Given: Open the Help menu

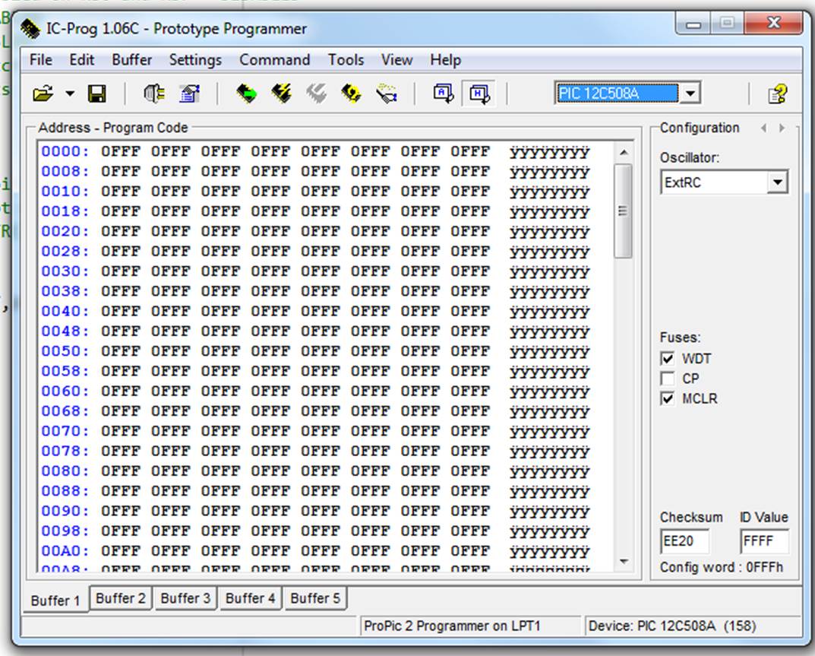Looking at the screenshot, I should (445, 60).
